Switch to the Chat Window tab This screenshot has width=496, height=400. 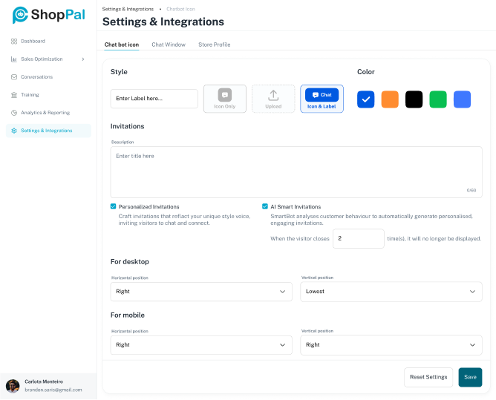169,45
